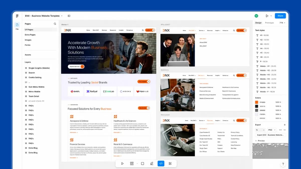The height and width of the screenshot is (169, 301).
Task: Select the Move tool in bottom toolbar
Action: point(122,163)
